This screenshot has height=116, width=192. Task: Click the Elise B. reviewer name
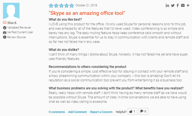[12, 23]
